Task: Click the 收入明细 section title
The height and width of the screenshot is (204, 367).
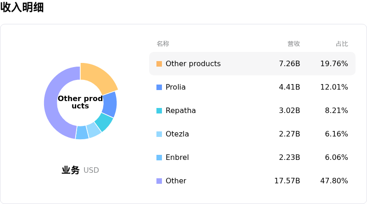Action: pos(22,7)
